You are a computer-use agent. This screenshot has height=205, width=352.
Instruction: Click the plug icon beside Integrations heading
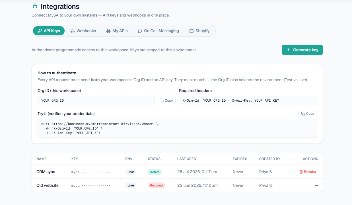tap(35, 6)
